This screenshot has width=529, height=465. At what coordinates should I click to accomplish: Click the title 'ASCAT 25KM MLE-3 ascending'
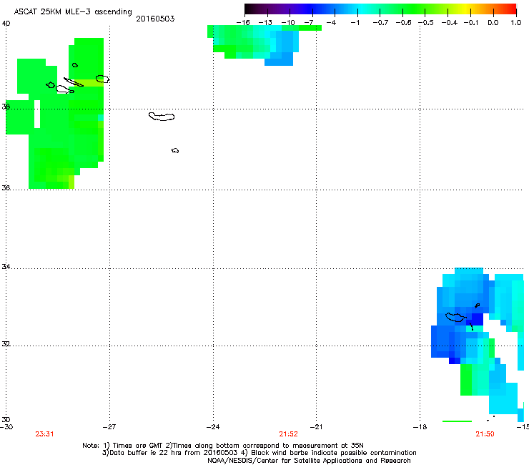73,12
